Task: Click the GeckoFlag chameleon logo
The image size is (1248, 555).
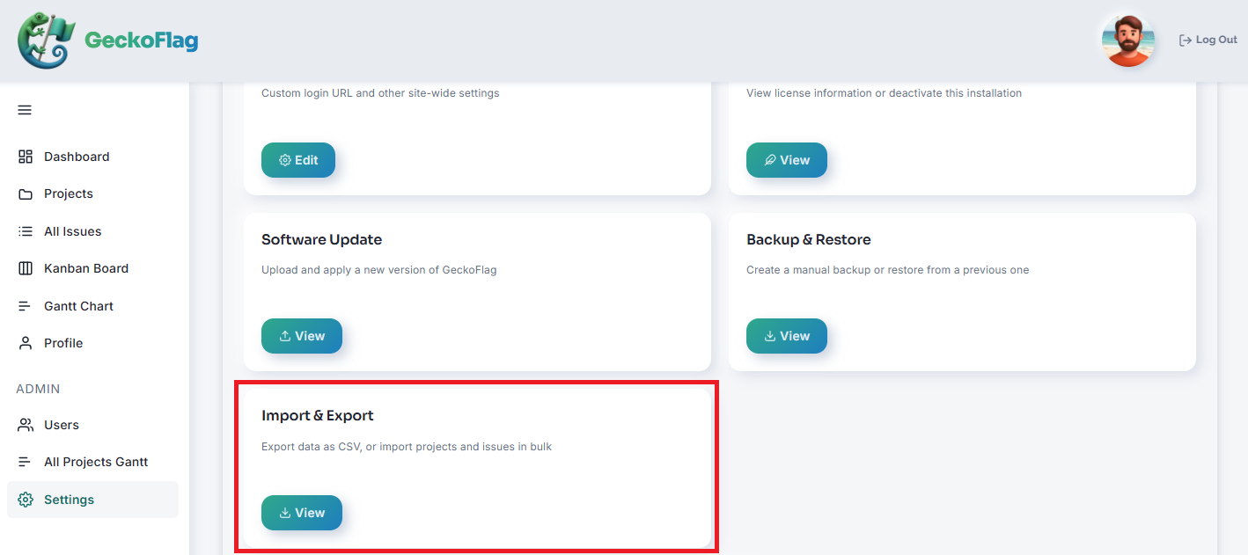Action: pos(46,40)
